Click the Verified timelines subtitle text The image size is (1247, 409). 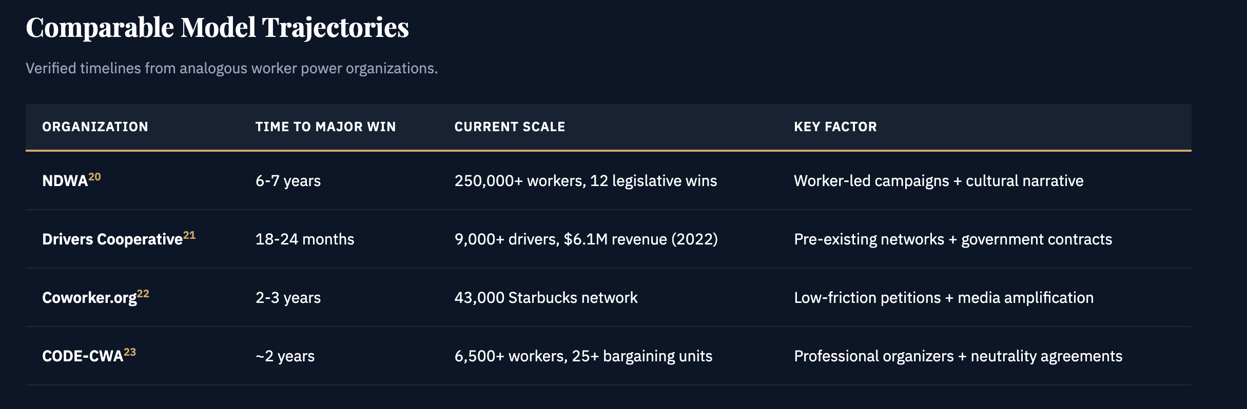(231, 68)
